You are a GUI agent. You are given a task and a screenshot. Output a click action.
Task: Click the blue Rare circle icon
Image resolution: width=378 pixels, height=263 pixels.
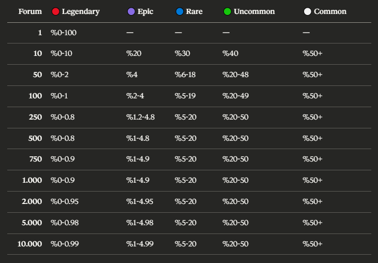coord(179,11)
